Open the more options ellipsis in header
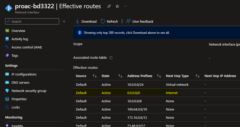 [126, 6]
